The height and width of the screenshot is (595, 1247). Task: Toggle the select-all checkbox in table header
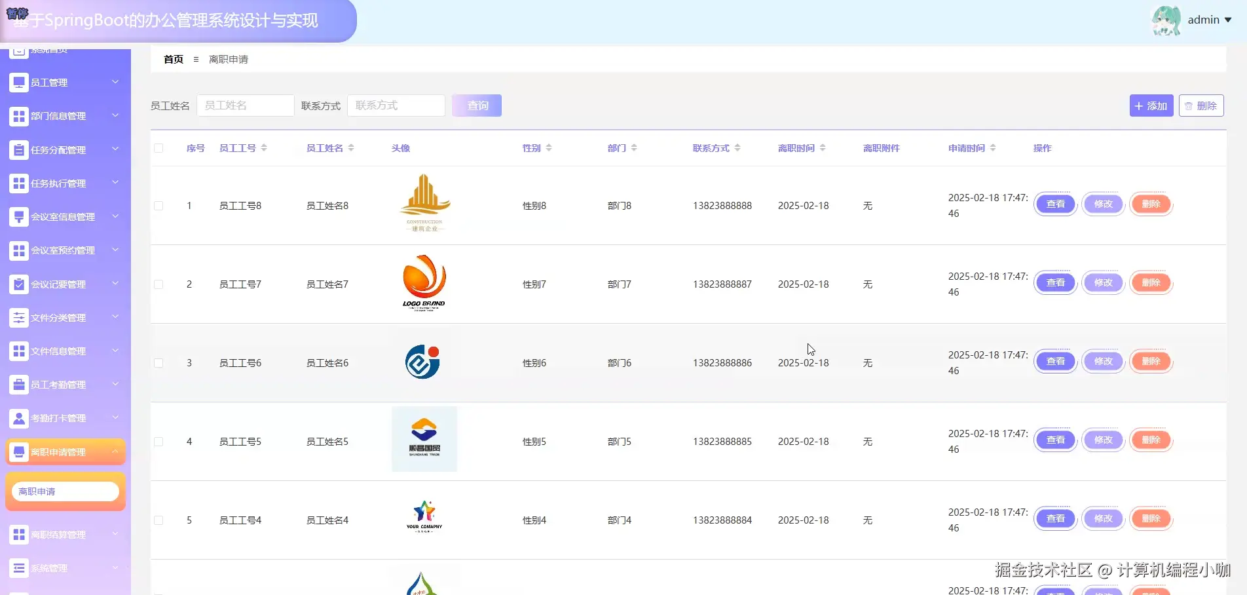[158, 148]
